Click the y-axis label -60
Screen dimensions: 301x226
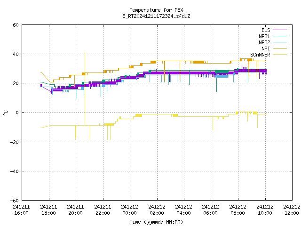click(x=15, y=201)
